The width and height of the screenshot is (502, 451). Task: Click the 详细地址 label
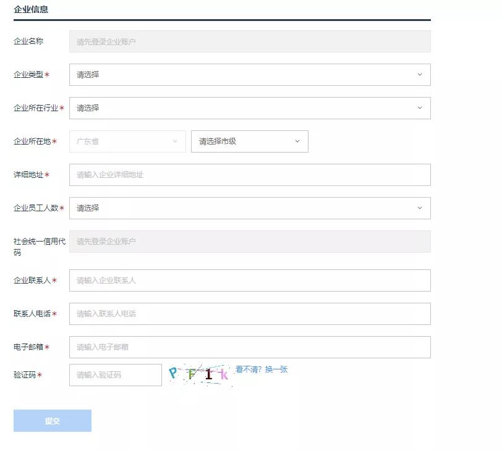(28, 175)
